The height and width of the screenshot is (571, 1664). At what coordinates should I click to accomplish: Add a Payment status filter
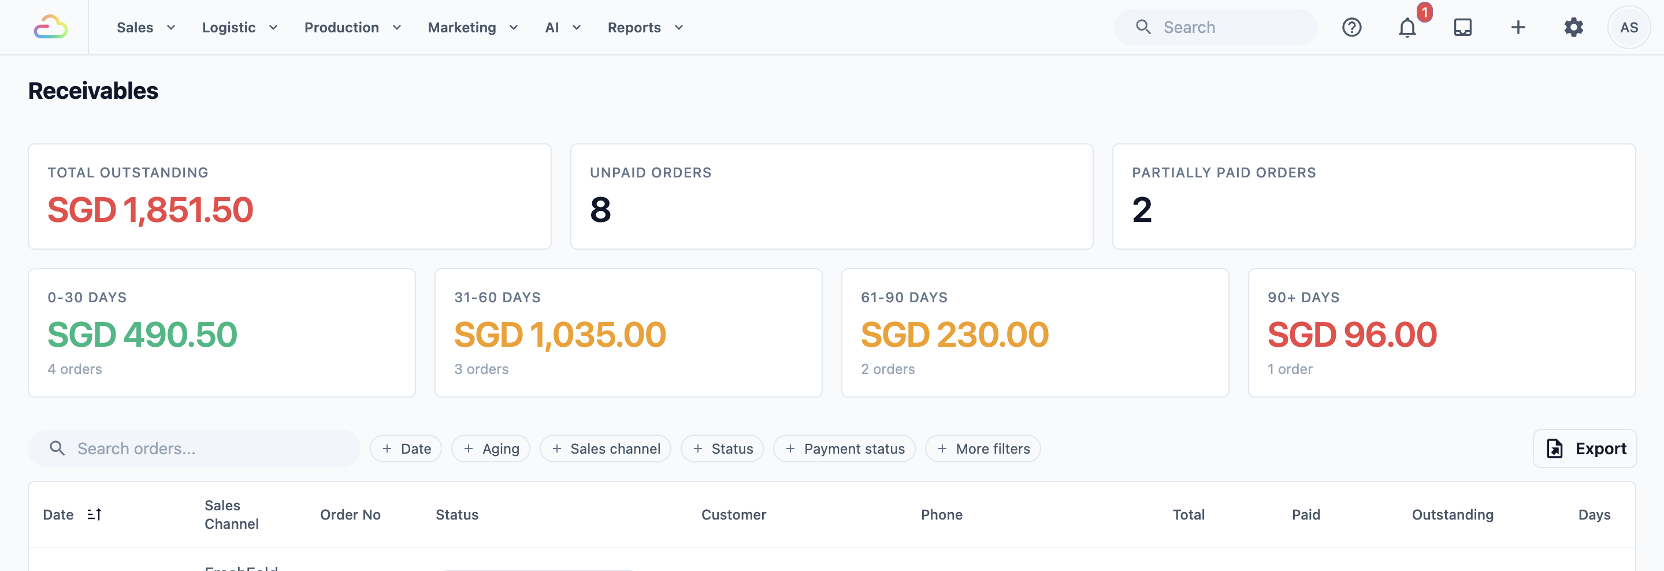pos(844,448)
